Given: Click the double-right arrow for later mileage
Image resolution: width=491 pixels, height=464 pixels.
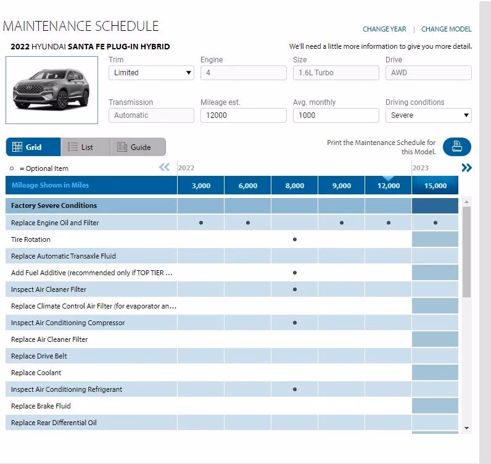Looking at the screenshot, I should click(x=466, y=167).
